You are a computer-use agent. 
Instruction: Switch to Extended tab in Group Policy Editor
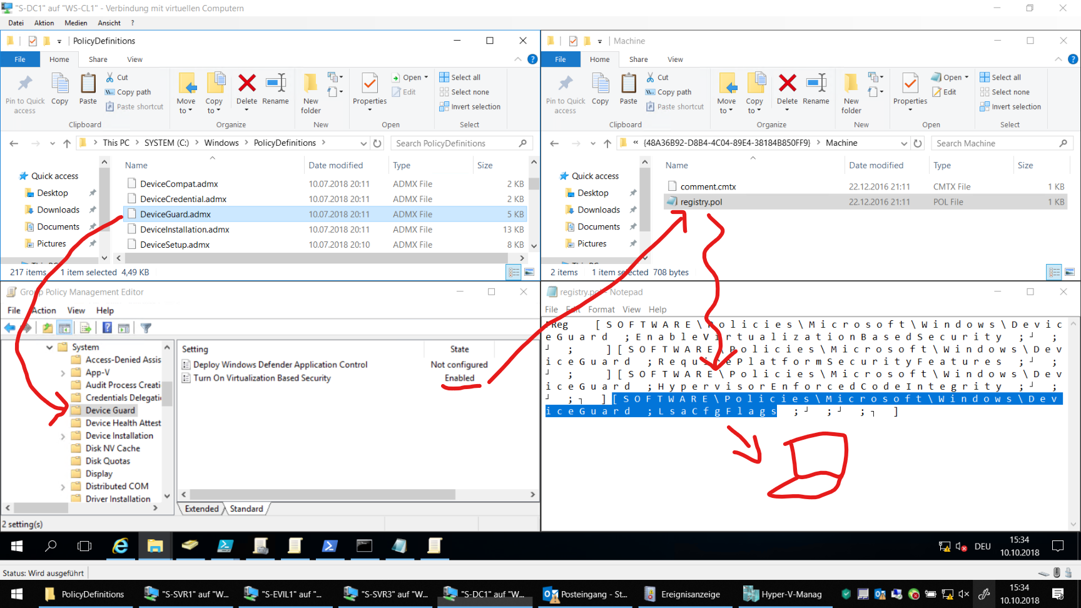coord(201,509)
